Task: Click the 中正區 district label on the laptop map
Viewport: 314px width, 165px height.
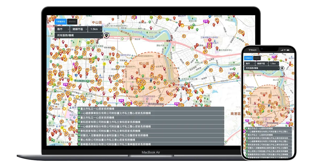Action: 69,135
